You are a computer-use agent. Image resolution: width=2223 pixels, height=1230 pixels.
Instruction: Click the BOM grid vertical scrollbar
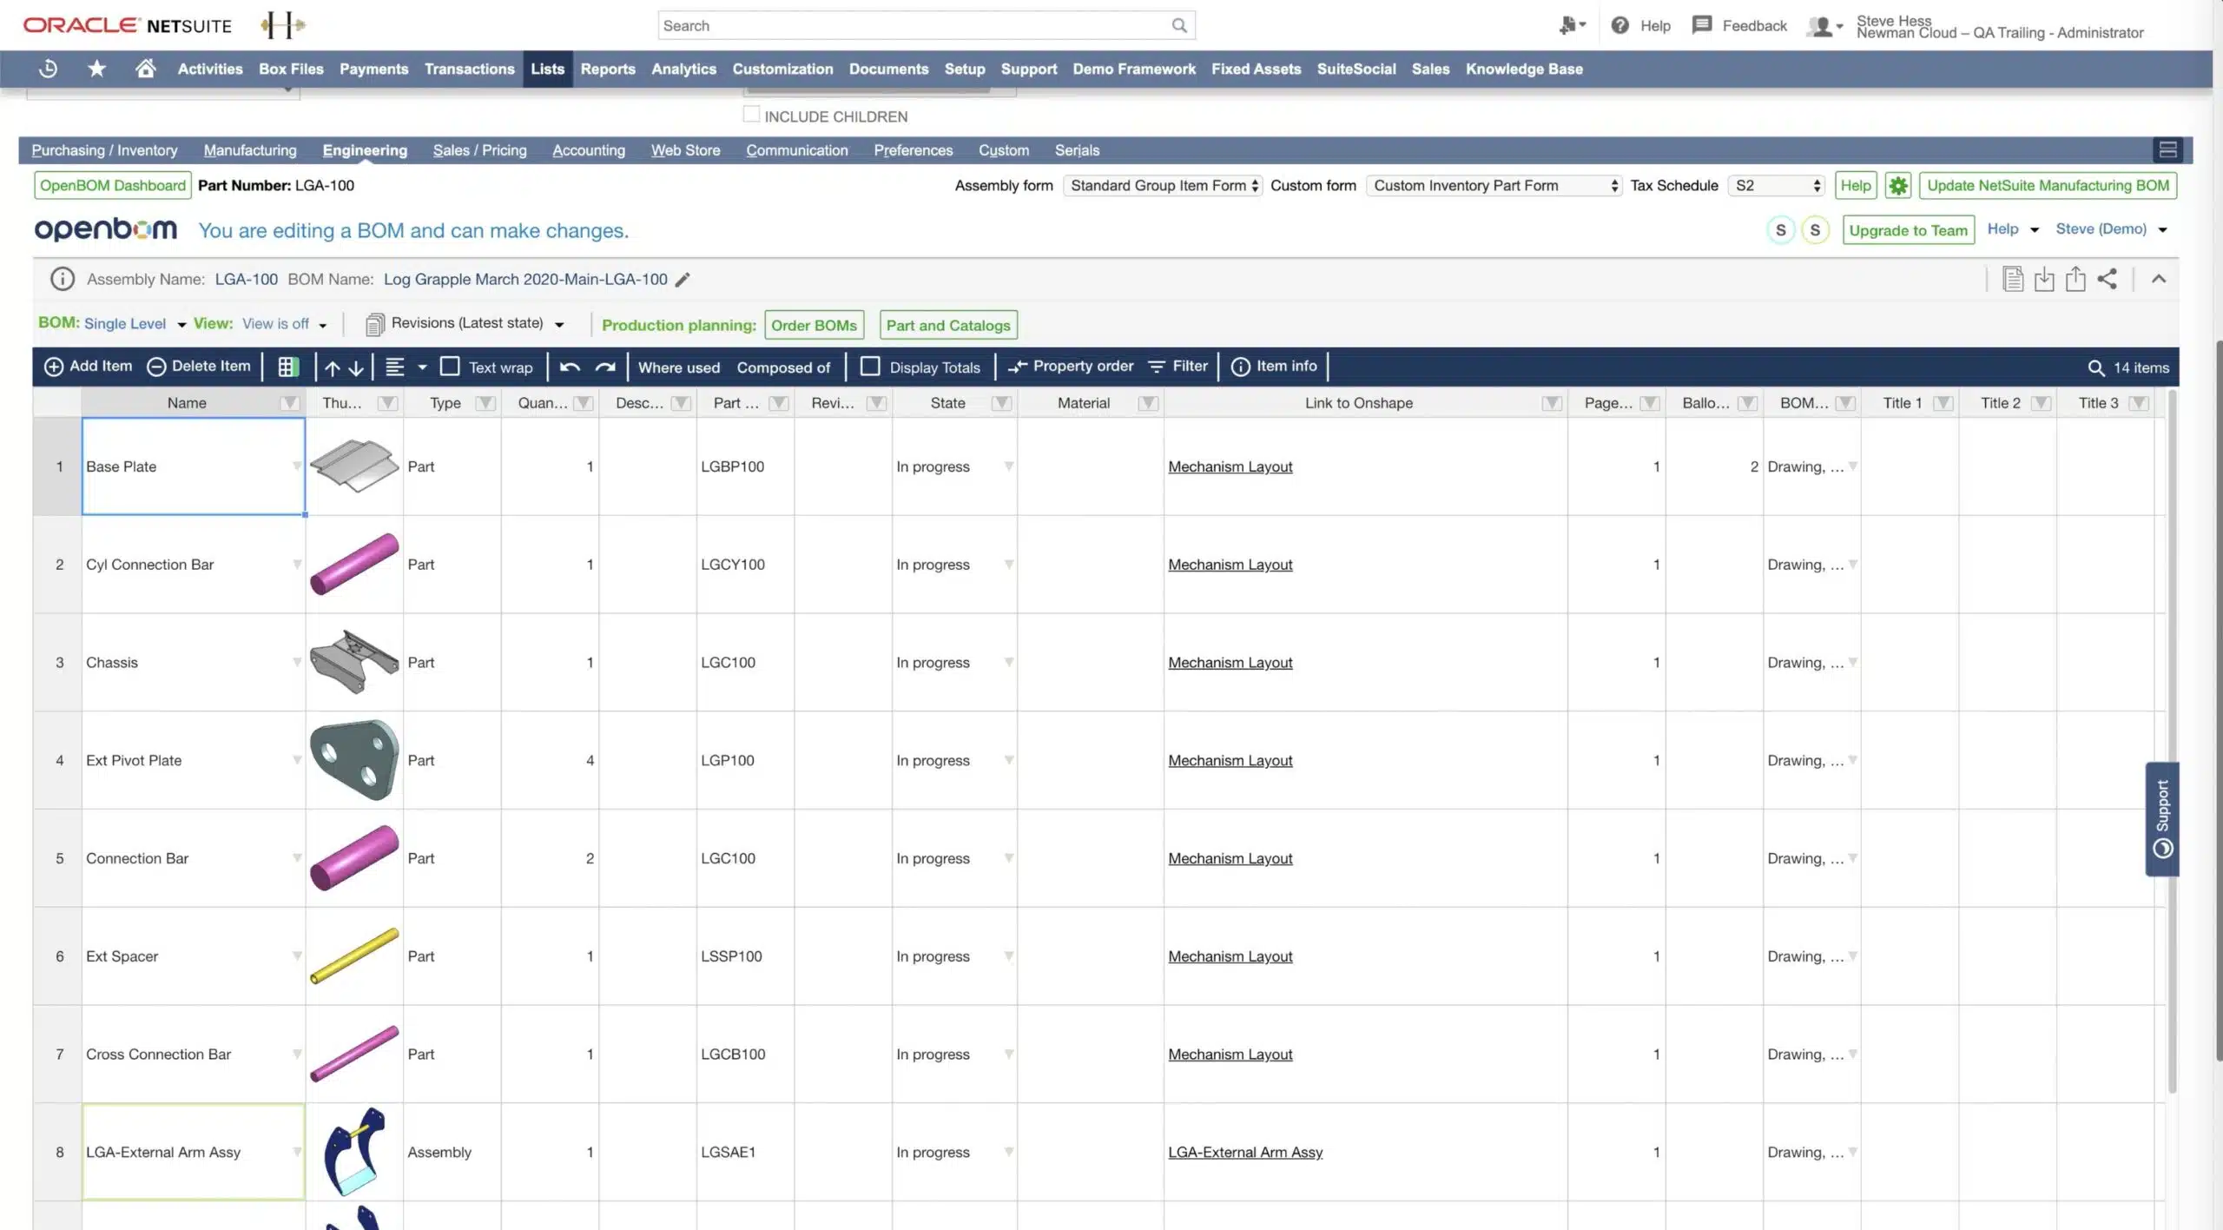[2172, 742]
